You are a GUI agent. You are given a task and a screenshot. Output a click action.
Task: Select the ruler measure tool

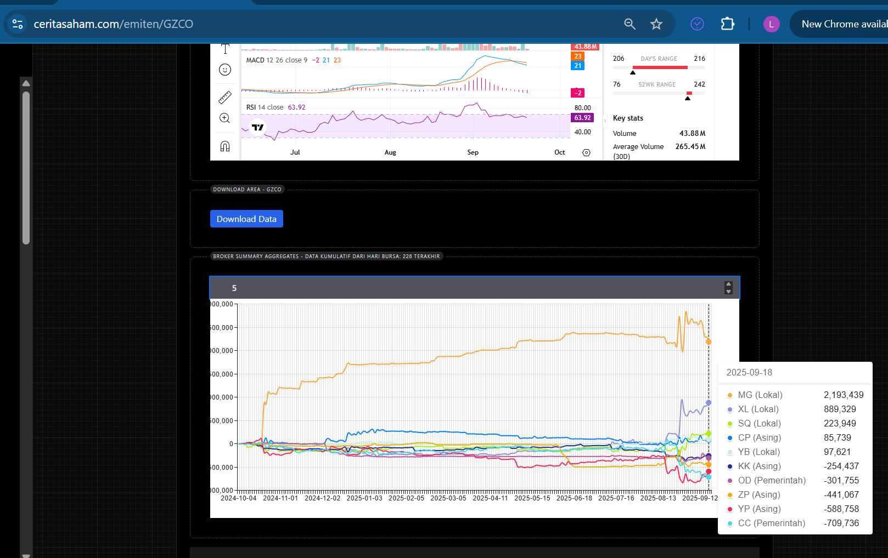(x=225, y=98)
